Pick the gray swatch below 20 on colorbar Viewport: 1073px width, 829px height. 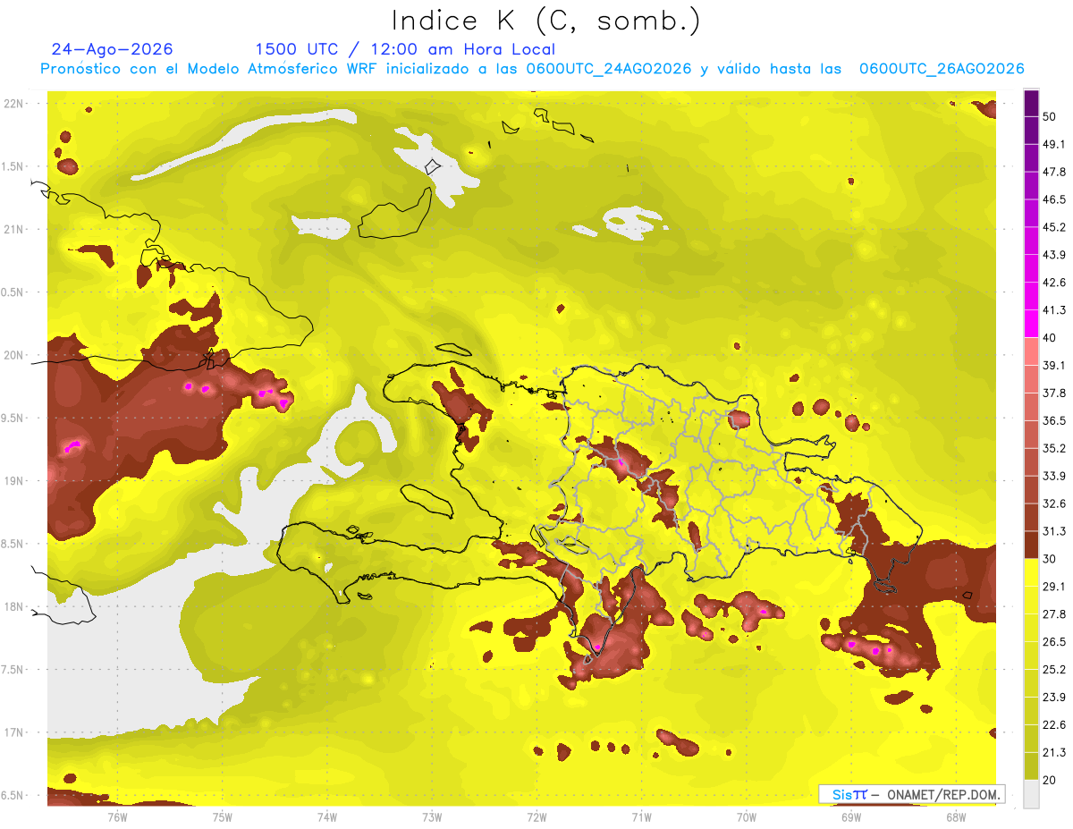tap(1031, 794)
